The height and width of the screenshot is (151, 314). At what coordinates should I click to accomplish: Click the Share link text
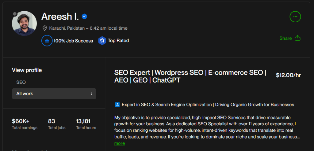point(285,38)
